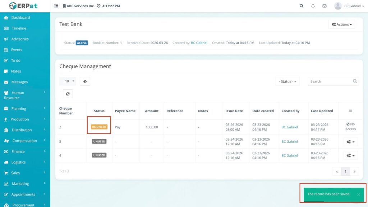Toggle column visibility eye button
The height and width of the screenshot is (207, 368).
[85, 81]
